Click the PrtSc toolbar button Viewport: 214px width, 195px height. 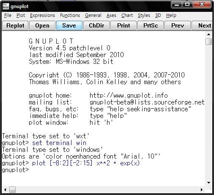(151, 25)
